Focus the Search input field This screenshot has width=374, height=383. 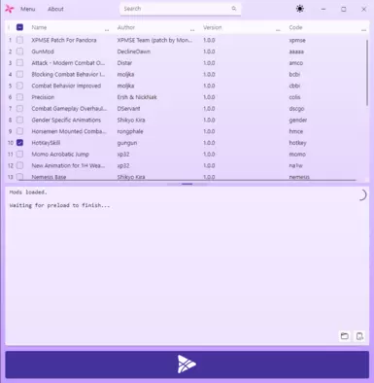[x=180, y=9]
